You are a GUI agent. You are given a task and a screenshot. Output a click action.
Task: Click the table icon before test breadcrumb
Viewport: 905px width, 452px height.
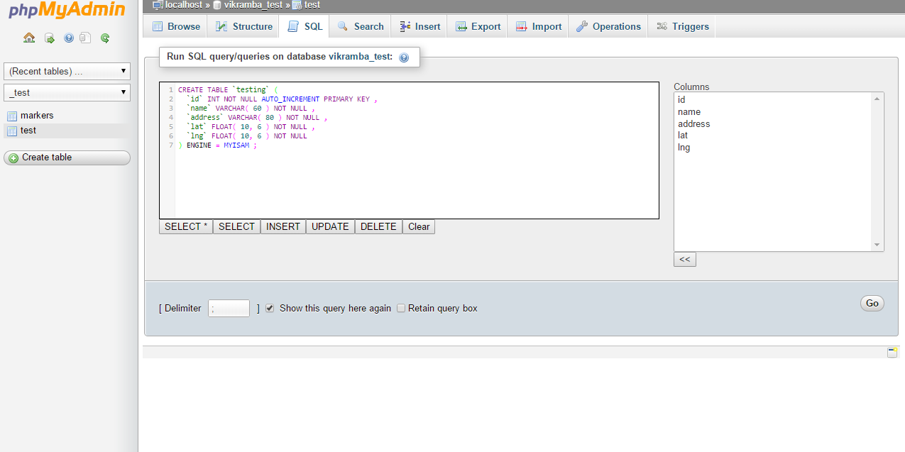tap(297, 5)
